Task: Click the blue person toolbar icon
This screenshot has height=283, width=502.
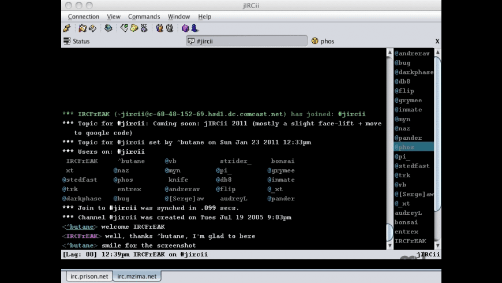Action: click(194, 28)
